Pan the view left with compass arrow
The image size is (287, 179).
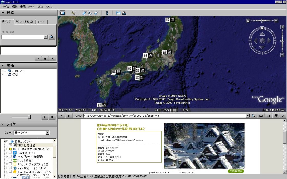[255, 41]
